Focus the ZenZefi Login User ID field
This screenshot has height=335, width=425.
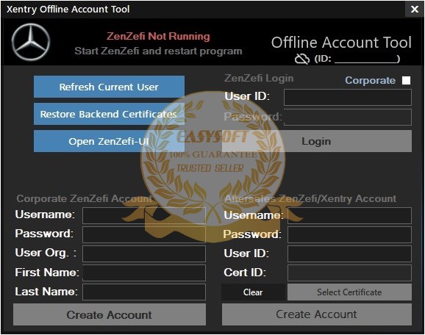(348, 97)
